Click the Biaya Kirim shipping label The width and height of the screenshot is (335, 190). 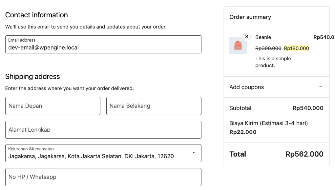[x=268, y=123]
